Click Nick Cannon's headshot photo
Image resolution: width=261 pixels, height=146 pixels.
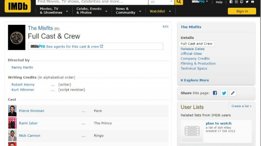click(12, 136)
